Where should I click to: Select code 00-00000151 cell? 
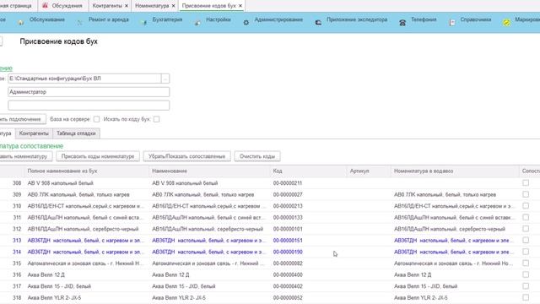[x=288, y=240]
